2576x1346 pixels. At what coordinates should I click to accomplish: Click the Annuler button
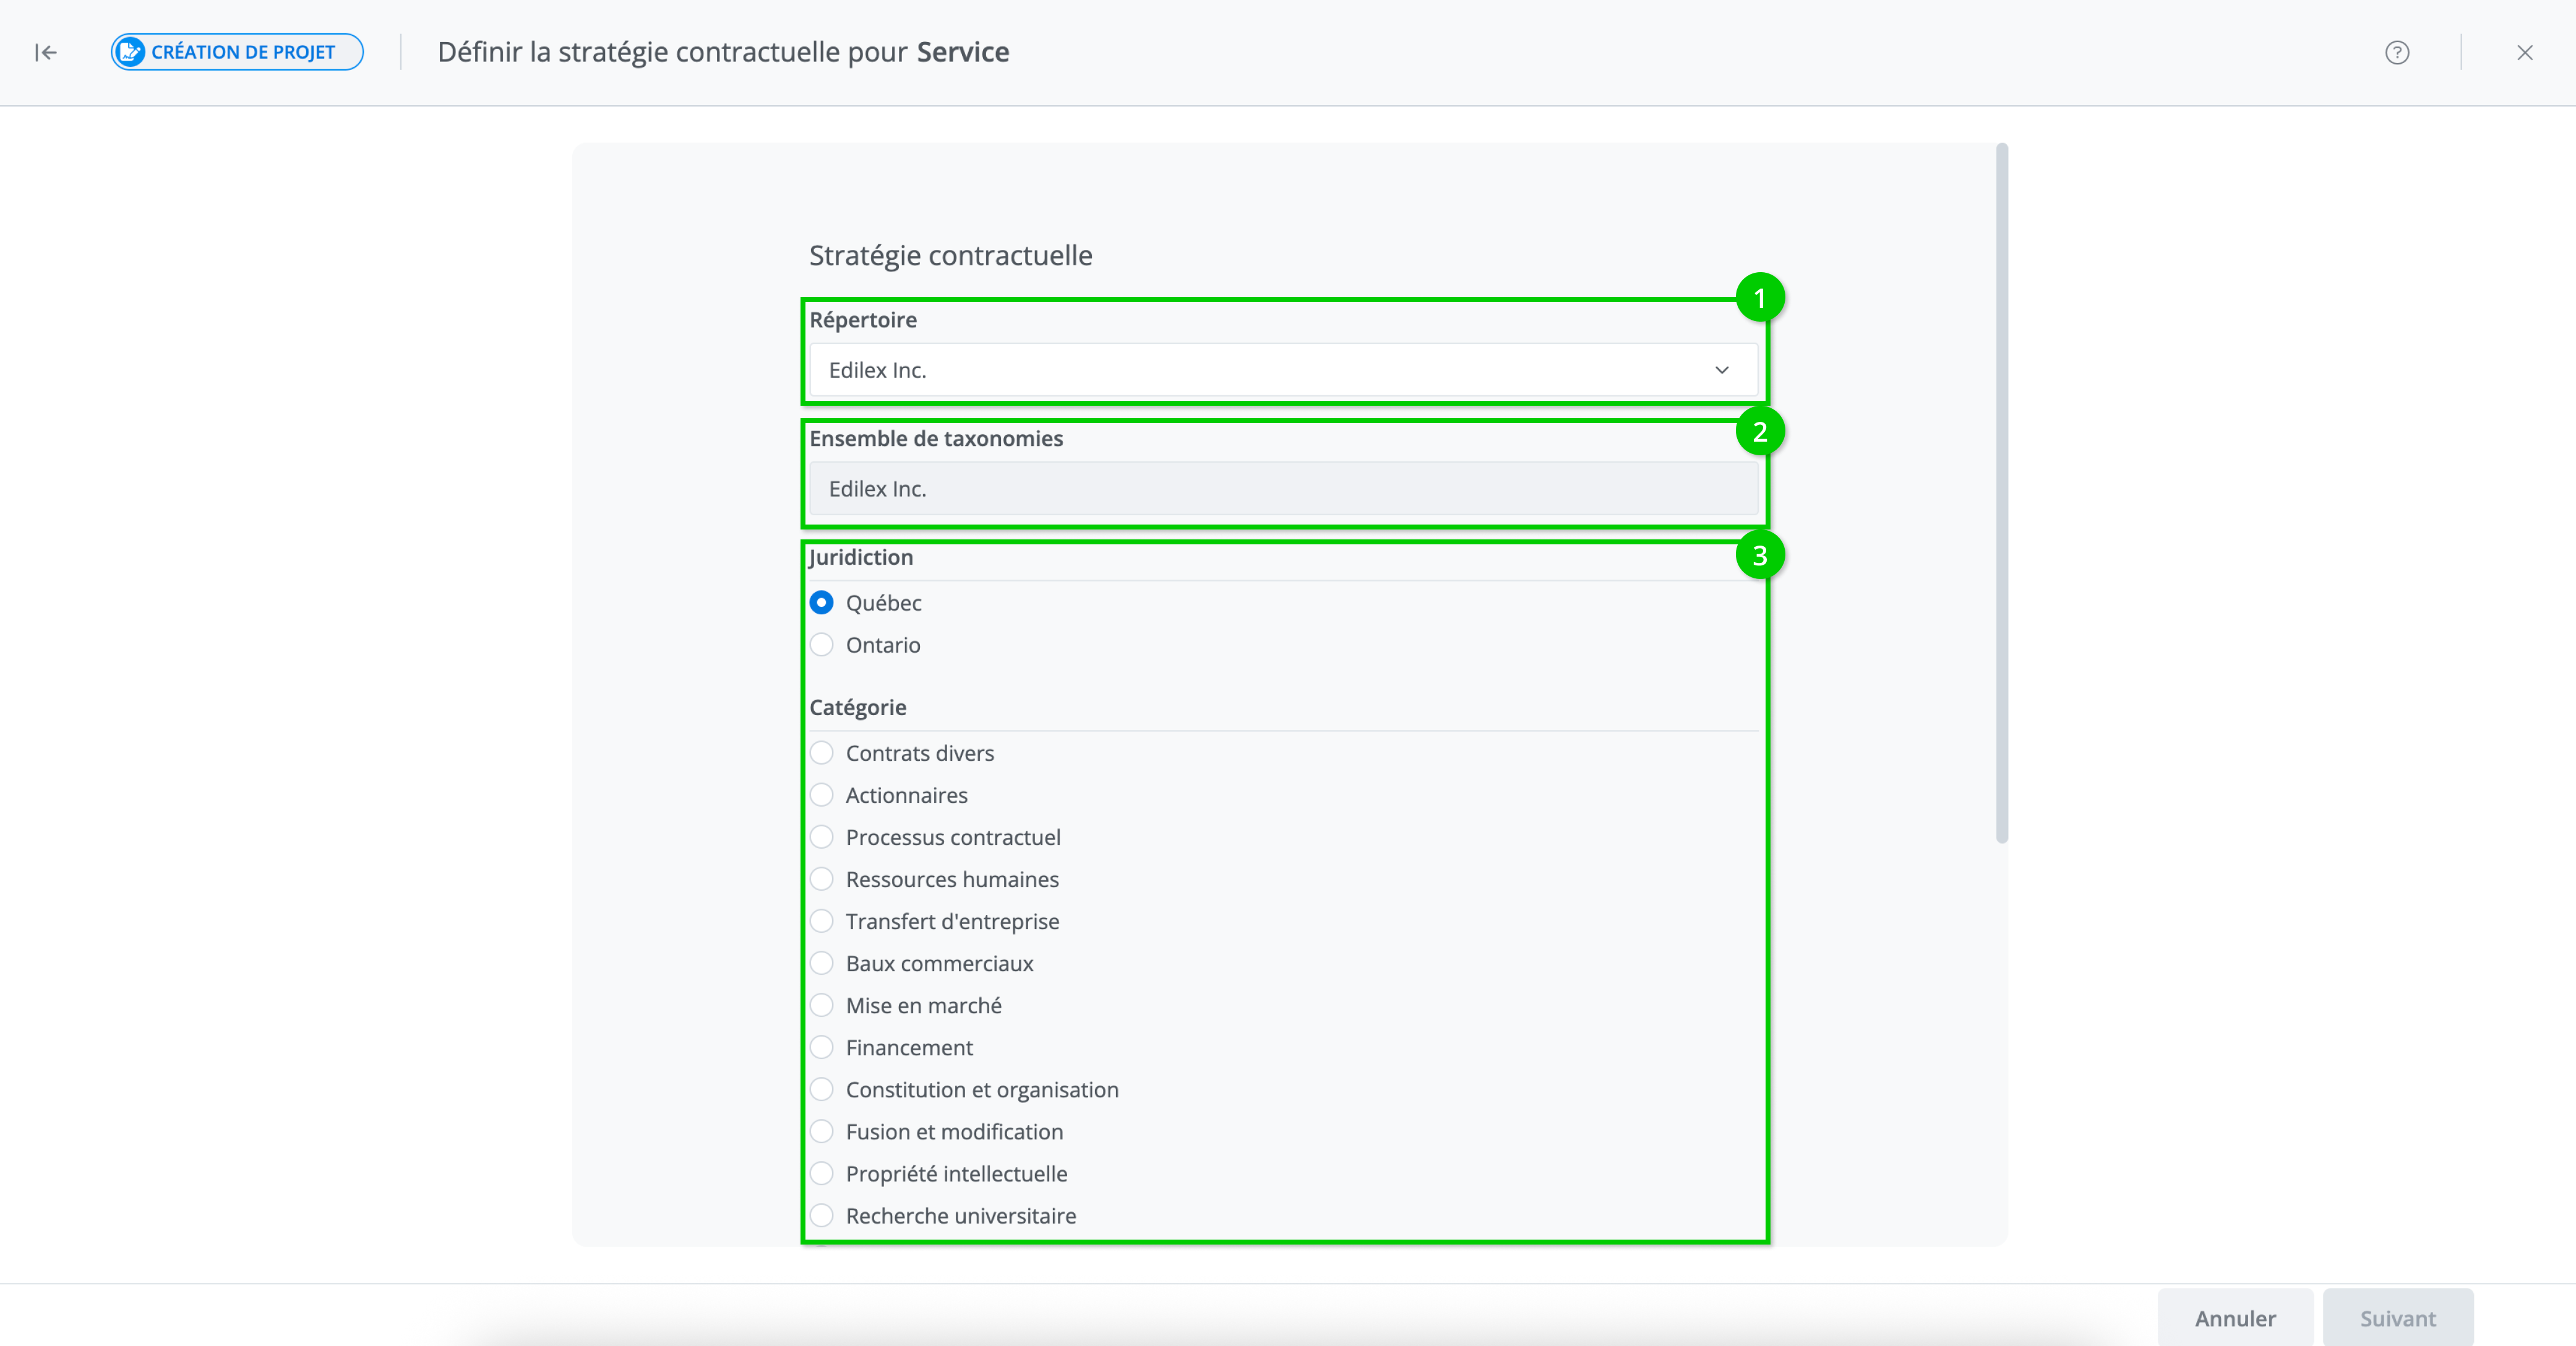coord(2235,1318)
